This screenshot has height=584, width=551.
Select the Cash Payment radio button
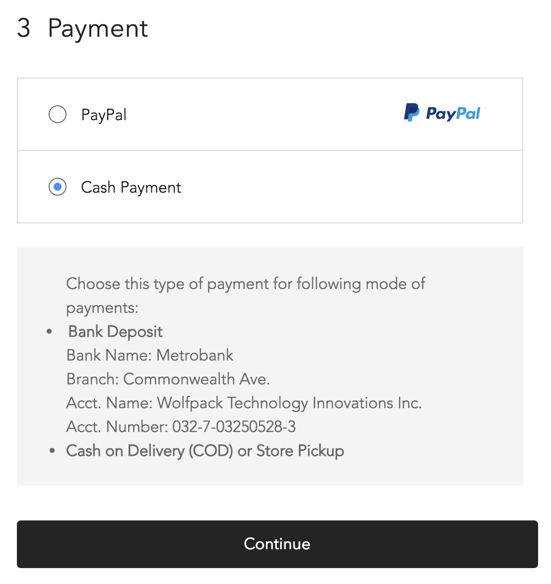click(58, 187)
